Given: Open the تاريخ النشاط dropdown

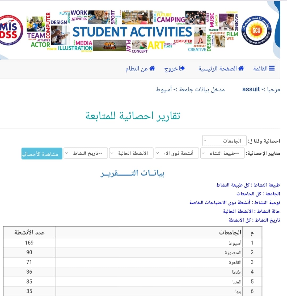Looking at the screenshot, I should point(86,153).
